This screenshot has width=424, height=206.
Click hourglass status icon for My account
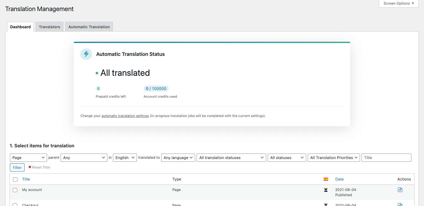(x=326, y=190)
